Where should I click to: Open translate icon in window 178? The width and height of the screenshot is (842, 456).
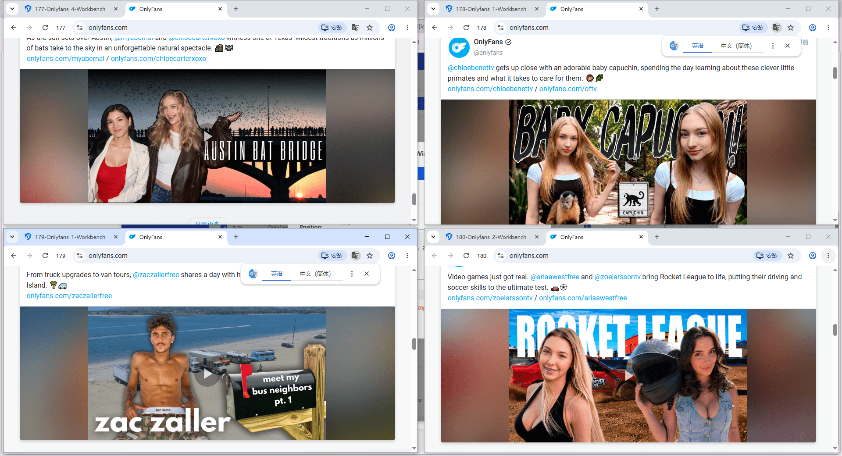click(x=777, y=28)
